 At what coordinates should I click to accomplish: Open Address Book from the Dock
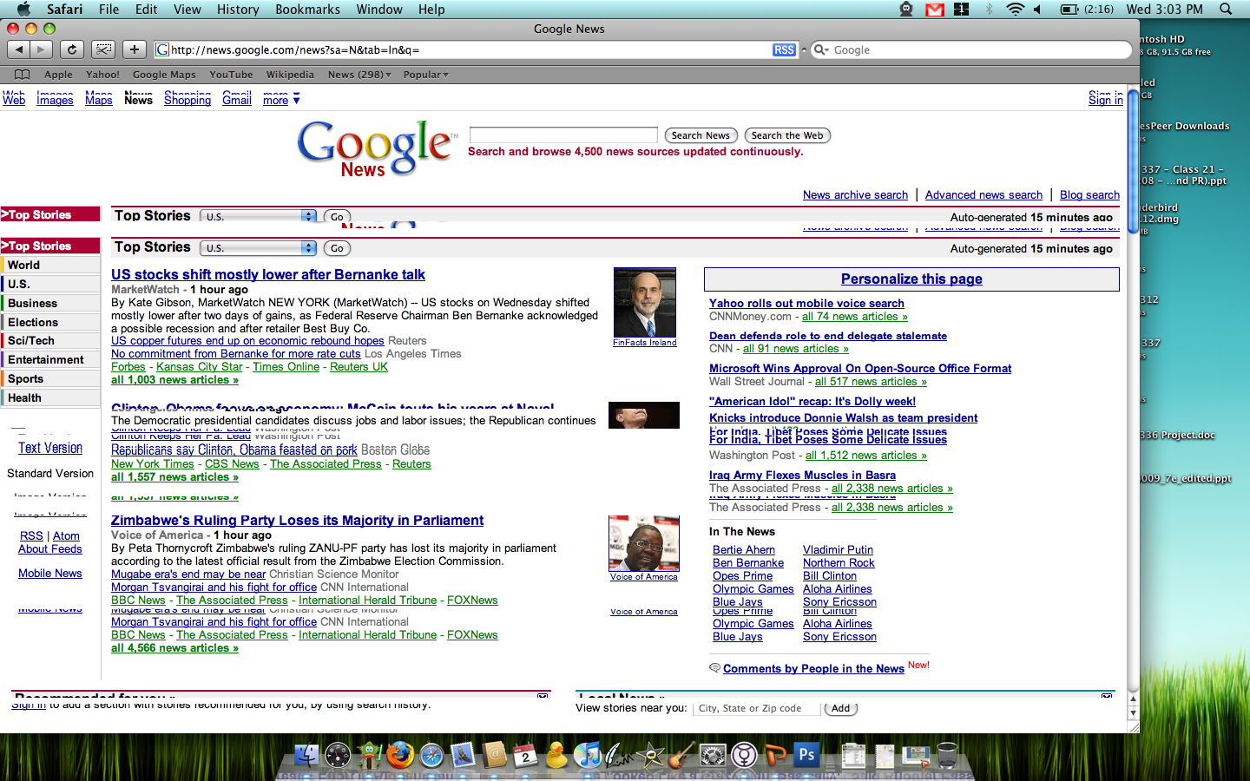tap(494, 756)
